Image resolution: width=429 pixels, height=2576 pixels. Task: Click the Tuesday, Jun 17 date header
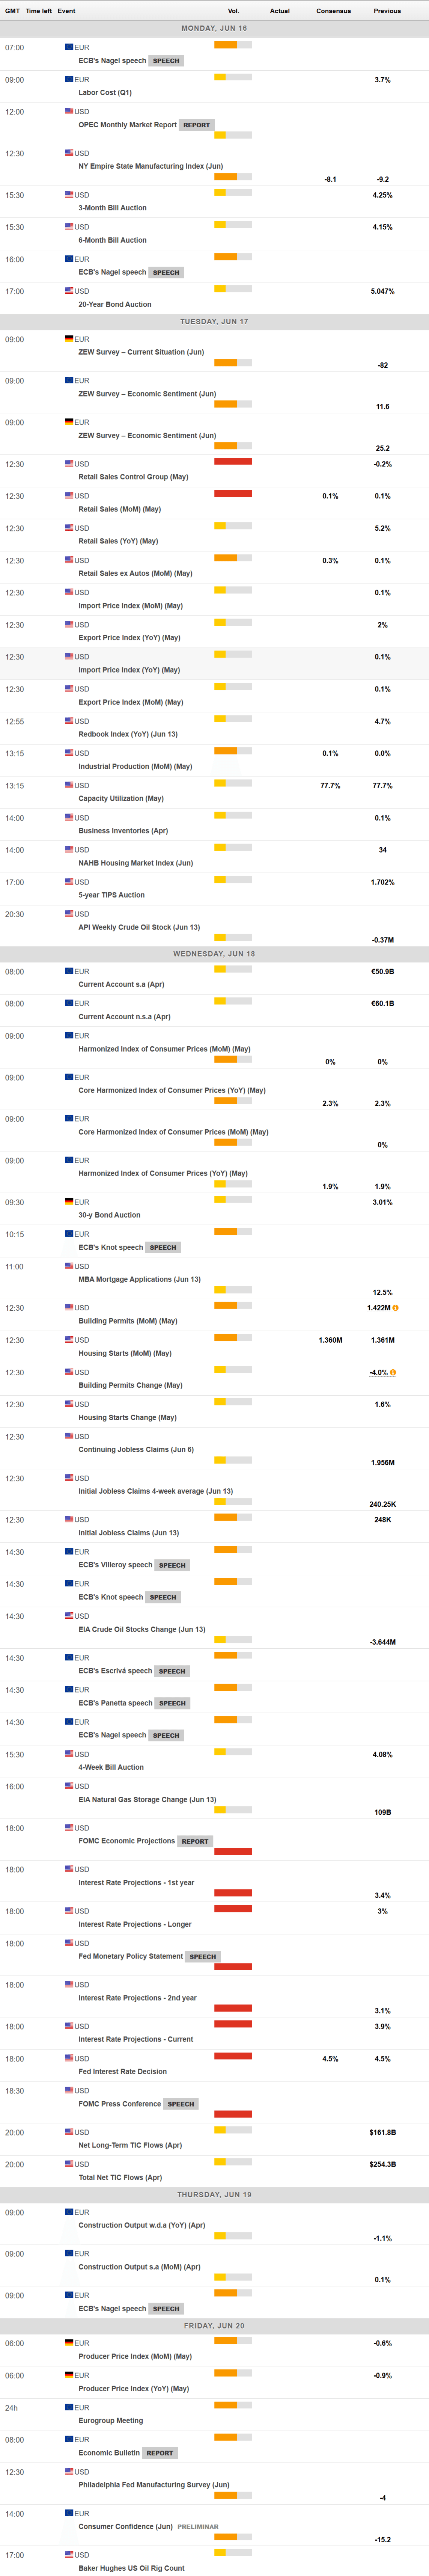point(214,322)
